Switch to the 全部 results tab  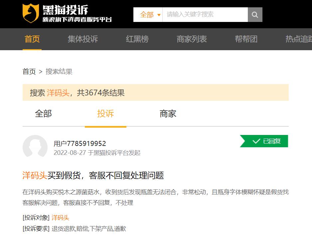[43, 114]
